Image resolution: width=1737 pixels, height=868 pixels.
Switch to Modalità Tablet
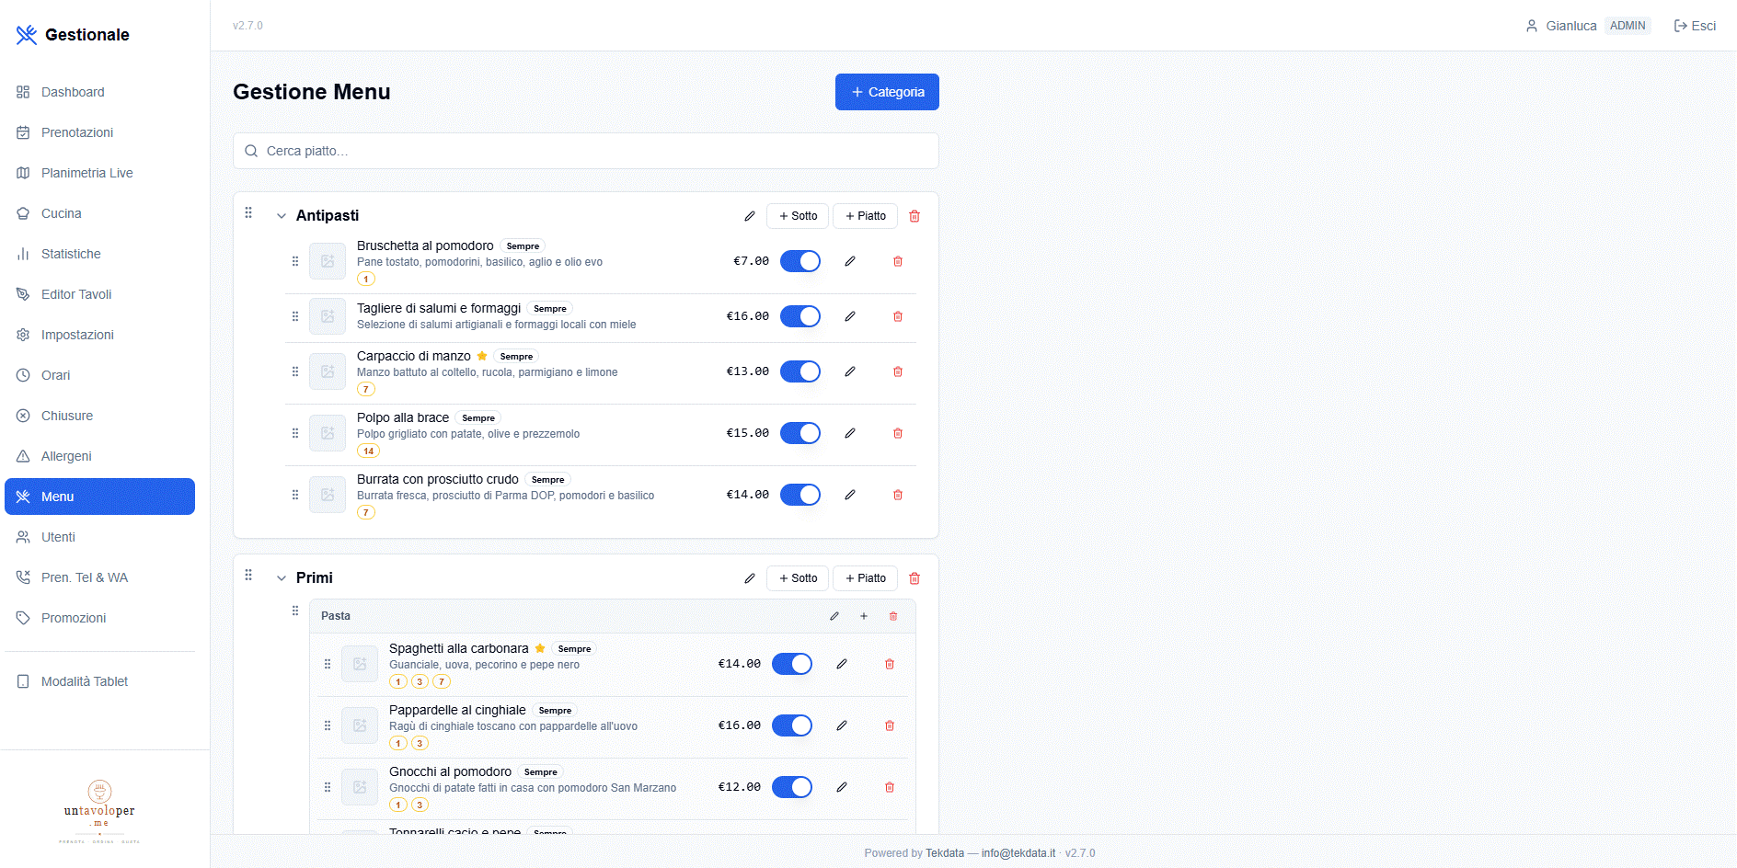[99, 681]
